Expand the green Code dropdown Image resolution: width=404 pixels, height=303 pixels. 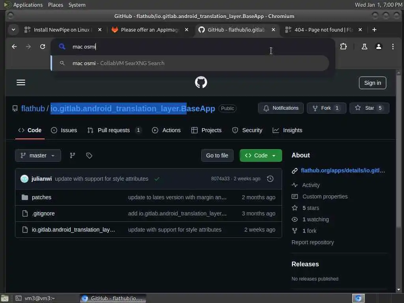[x=261, y=155]
